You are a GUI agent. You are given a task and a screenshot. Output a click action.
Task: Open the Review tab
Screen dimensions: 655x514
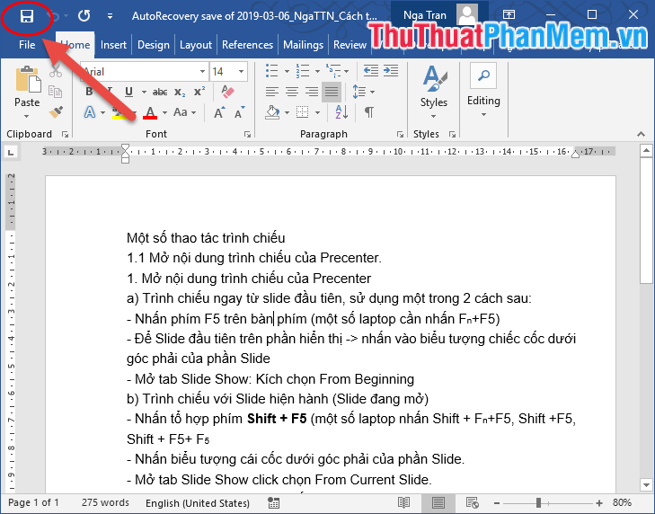tap(350, 45)
